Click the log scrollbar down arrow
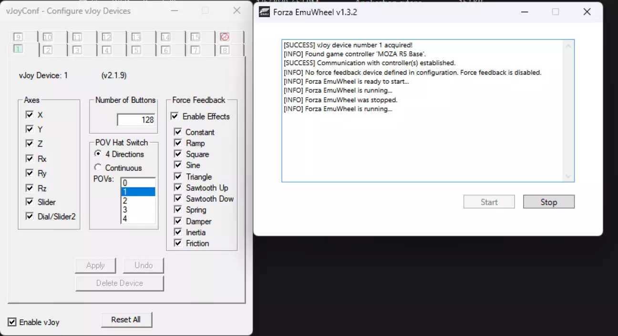Screen dimensions: 618x336 (568, 176)
